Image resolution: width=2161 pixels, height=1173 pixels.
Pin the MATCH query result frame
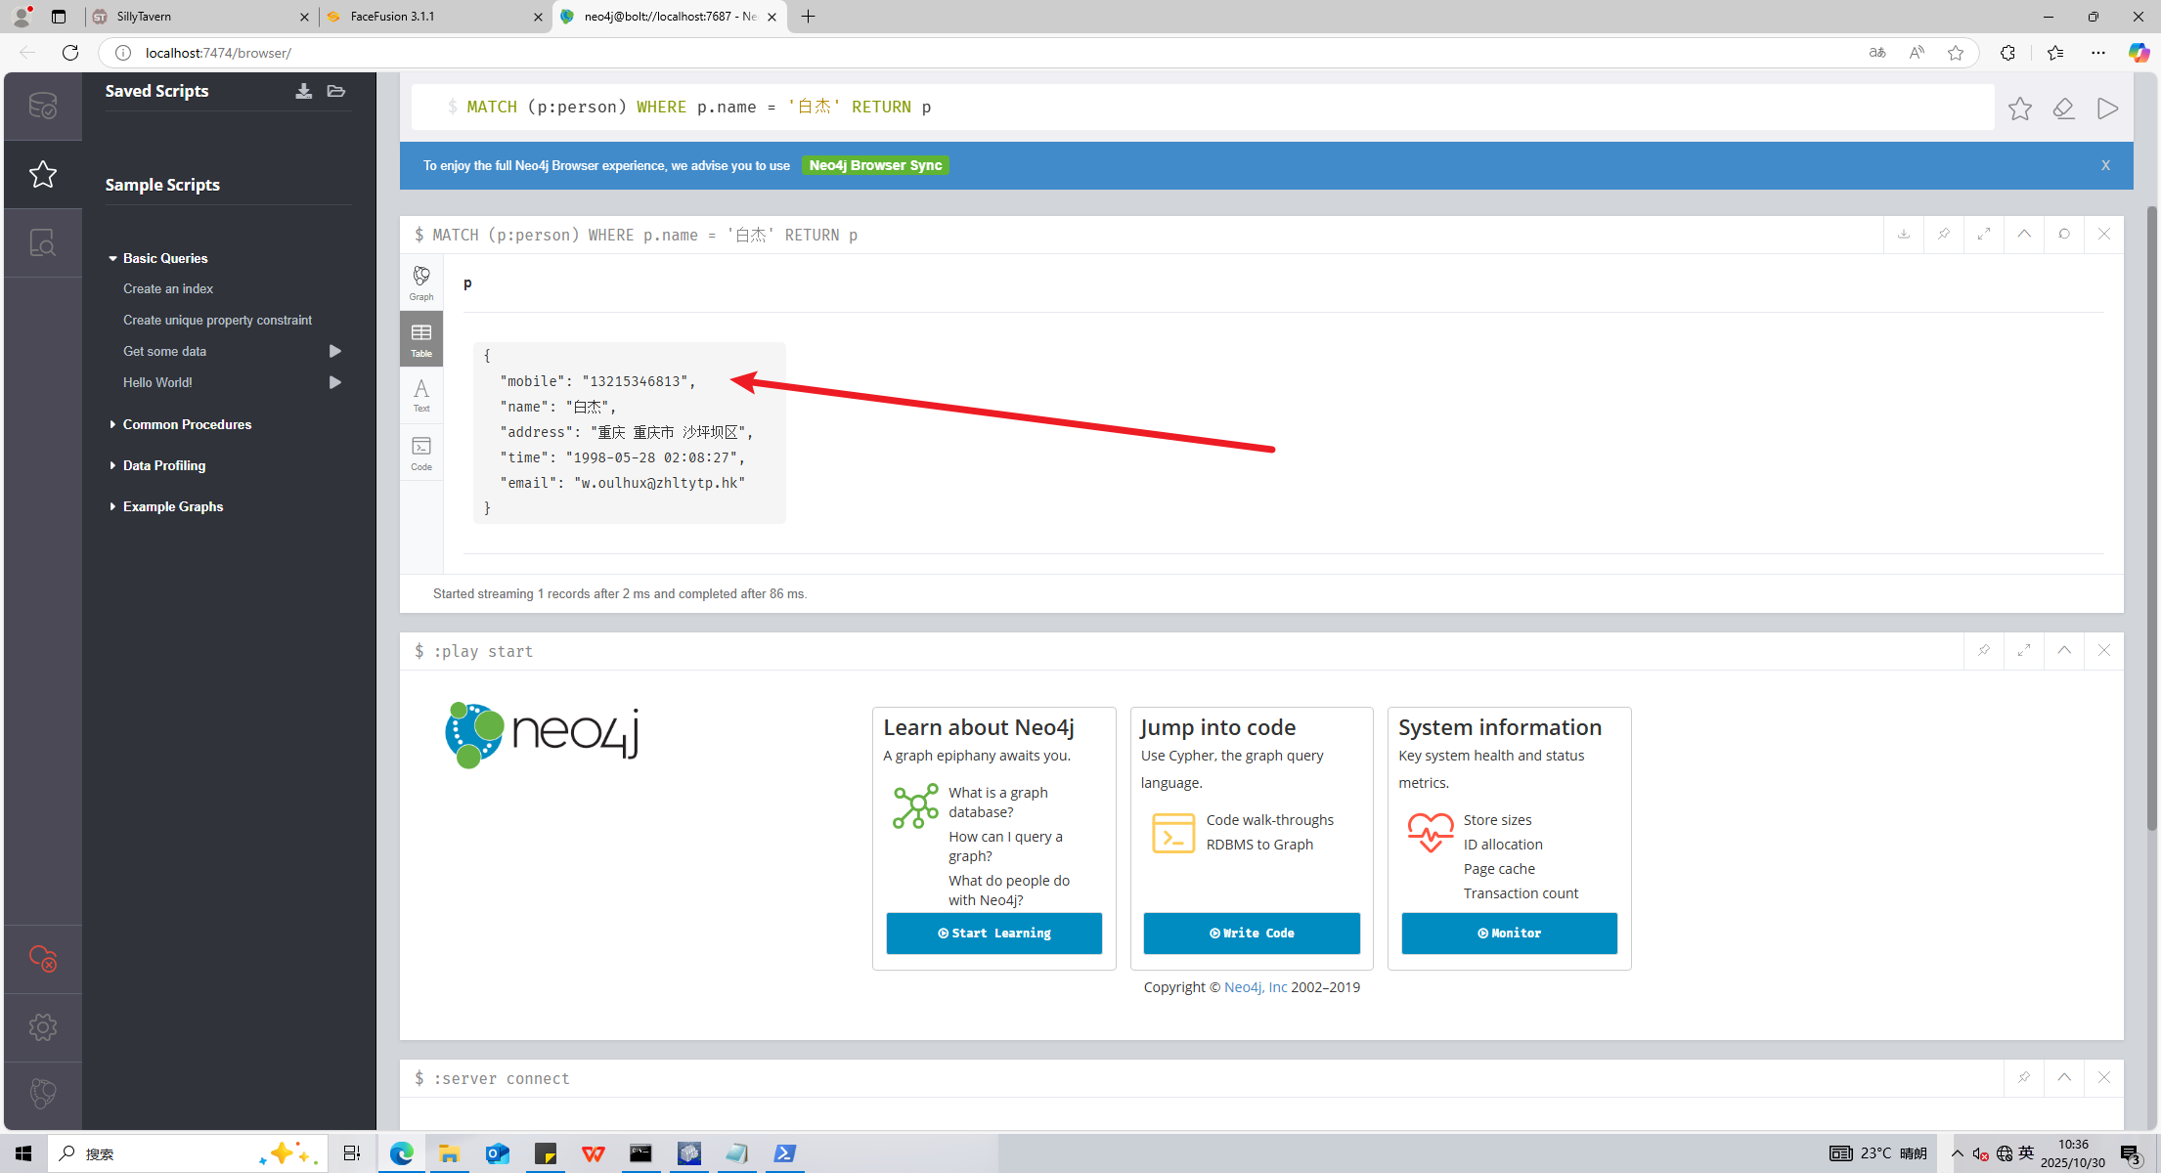[1943, 235]
